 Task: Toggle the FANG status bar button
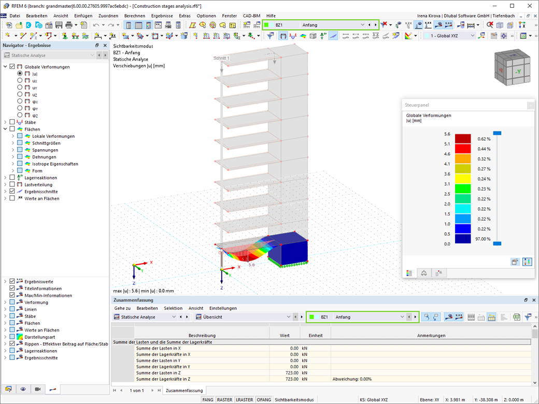[x=208, y=400]
